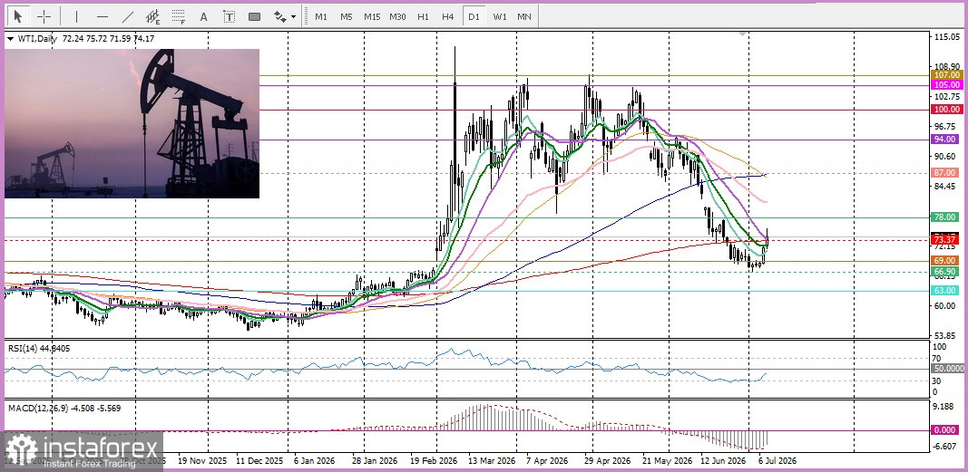Toggle the H4 timeframe button
The image size is (968, 472).
pos(448,16)
